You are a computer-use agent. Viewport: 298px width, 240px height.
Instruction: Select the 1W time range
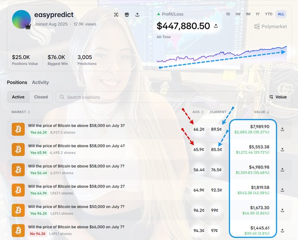[238, 14]
